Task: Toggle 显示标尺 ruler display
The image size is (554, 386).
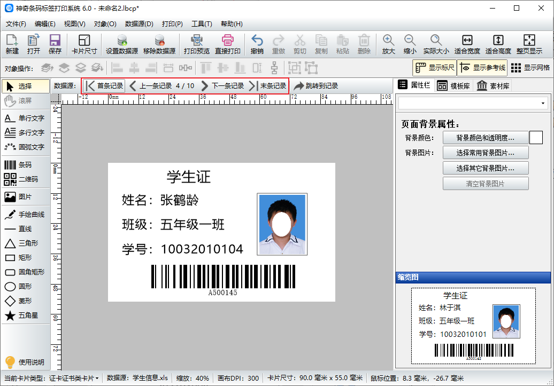Action: 435,68
